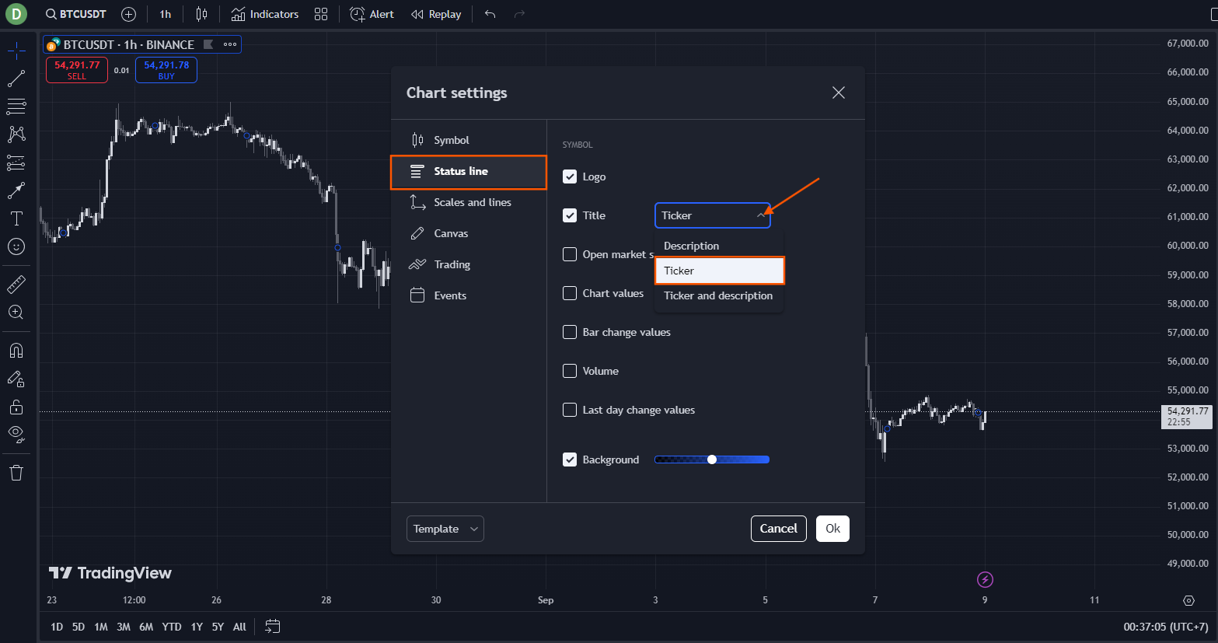Open price scale settings gear icon
The image size is (1218, 643).
point(1188,600)
